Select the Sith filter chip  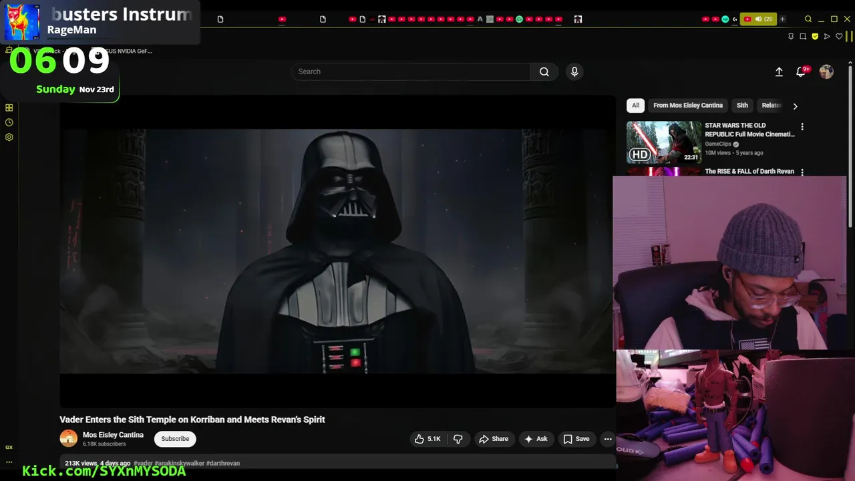[x=742, y=106]
